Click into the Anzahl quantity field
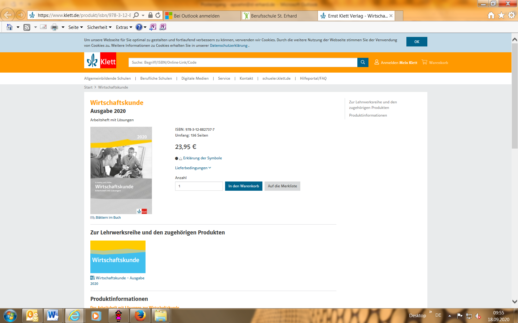This screenshot has height=323, width=518. click(199, 186)
